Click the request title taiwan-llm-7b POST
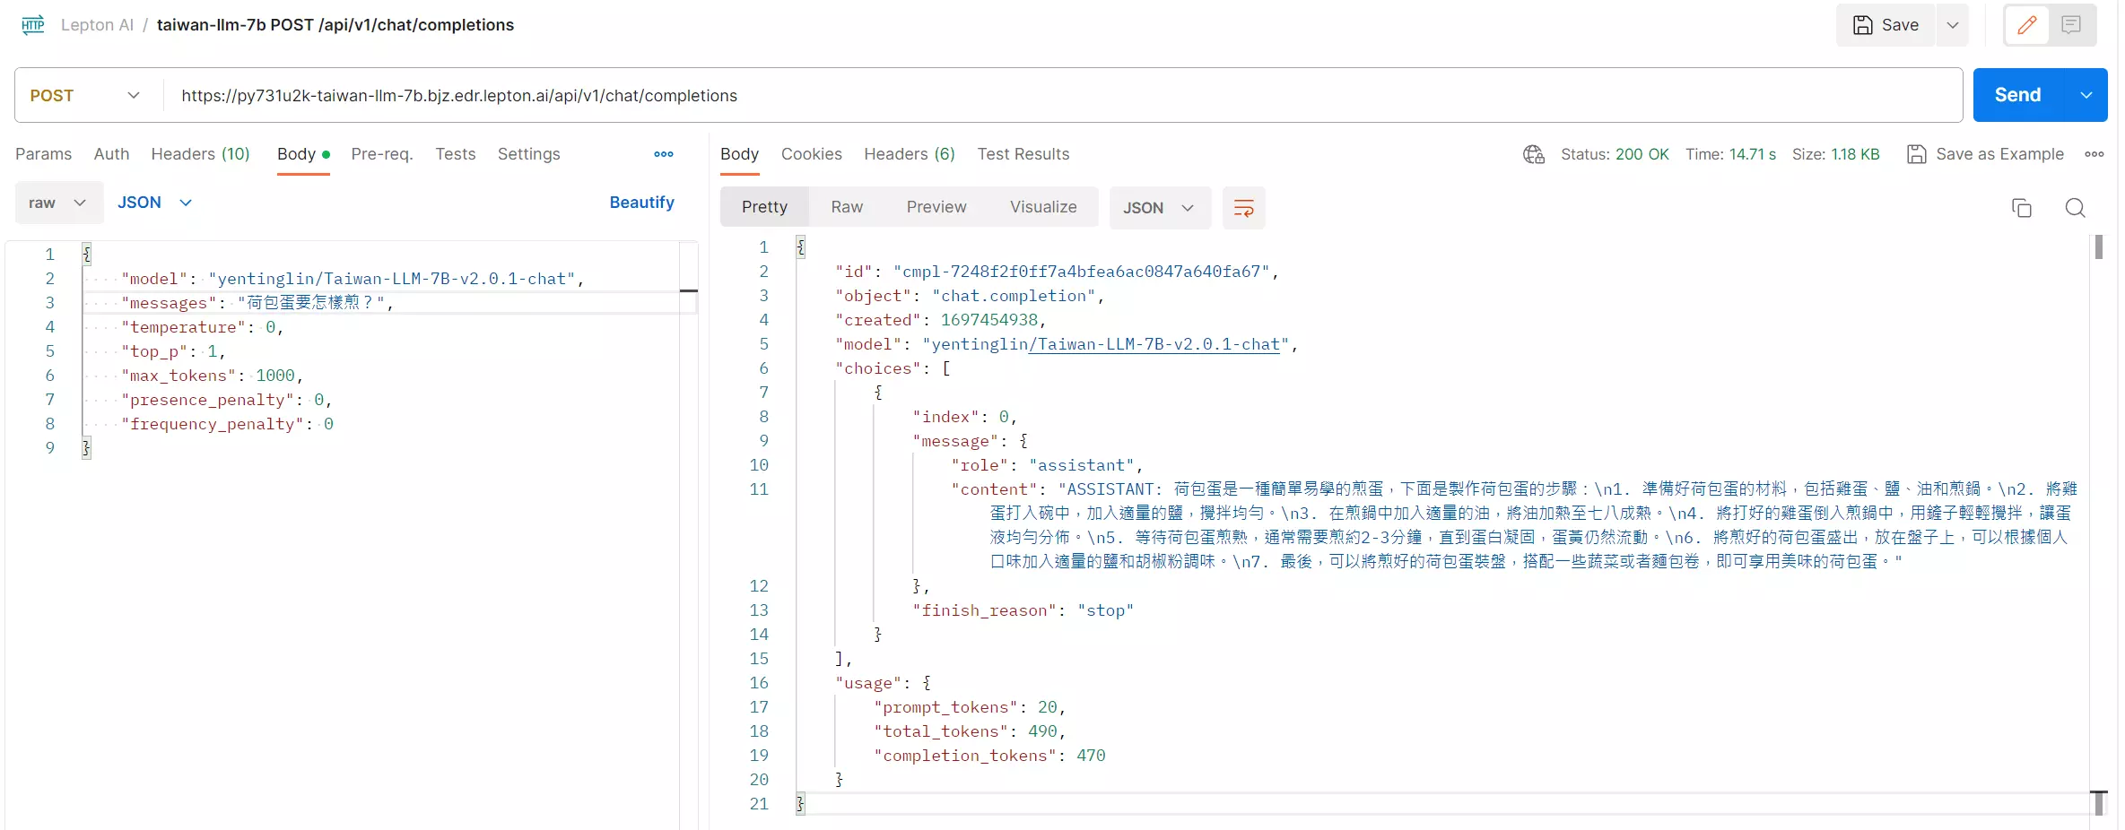The image size is (2125, 830). [335, 25]
